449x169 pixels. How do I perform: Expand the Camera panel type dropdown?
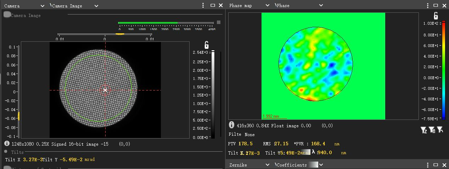[43, 6]
